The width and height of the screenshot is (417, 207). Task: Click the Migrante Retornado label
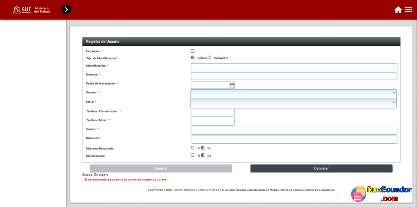click(x=100, y=149)
